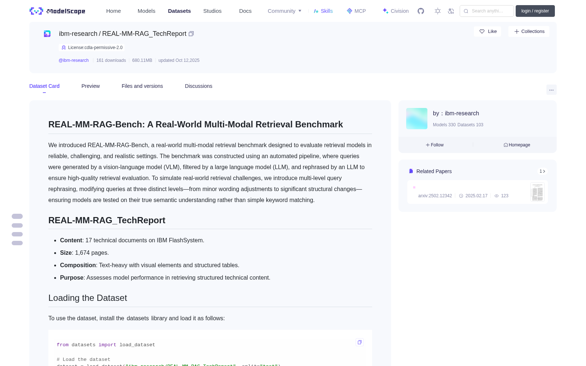Screen dimensions: 586x366
Task: Open the ibm-research organization avatar
Action: click(x=417, y=119)
